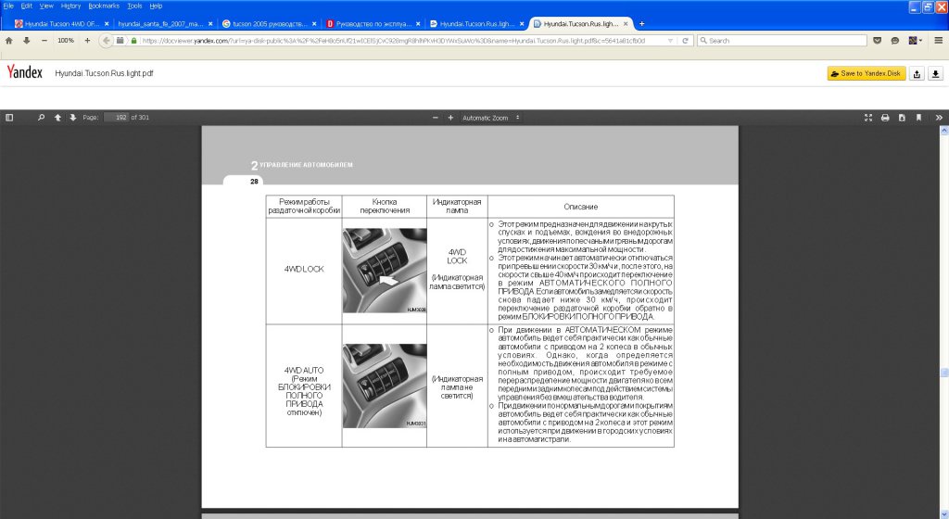Click the '4WD LOCK' mode cell
949x519 pixels.
[304, 269]
